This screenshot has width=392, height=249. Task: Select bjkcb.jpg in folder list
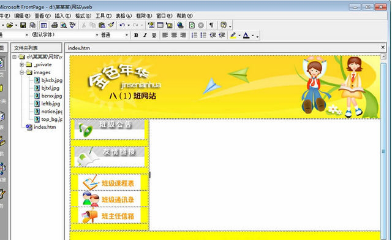coord(51,80)
